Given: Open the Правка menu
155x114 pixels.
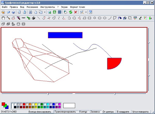Looking at the screenshot, I should point(14,7).
